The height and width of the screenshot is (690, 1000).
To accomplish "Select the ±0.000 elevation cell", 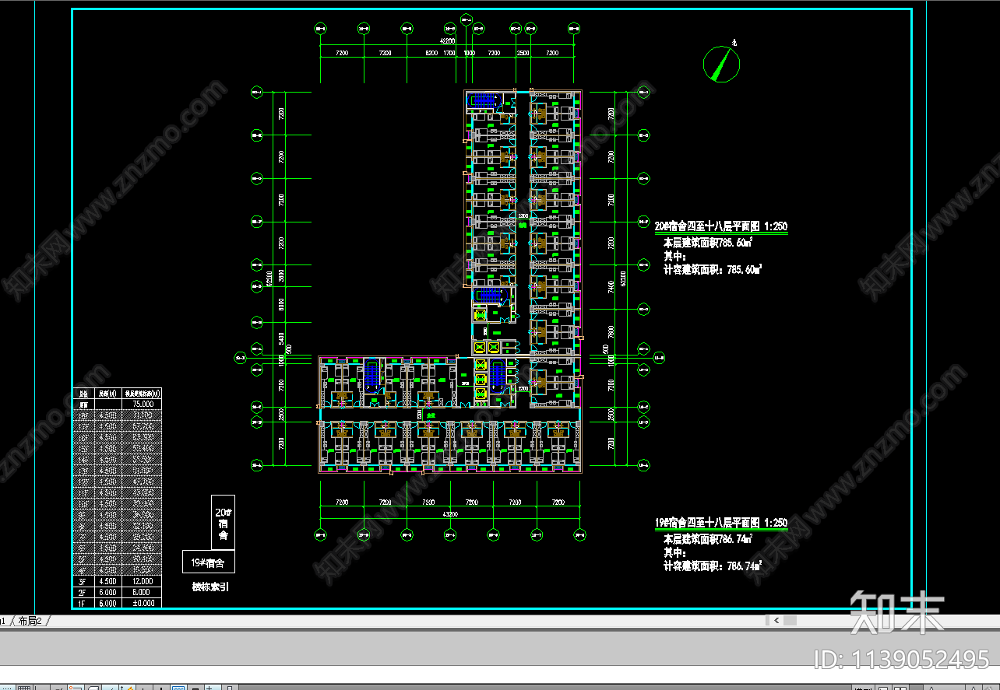I will tap(143, 603).
